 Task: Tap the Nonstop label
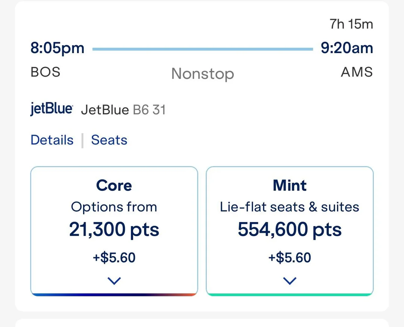click(x=203, y=74)
